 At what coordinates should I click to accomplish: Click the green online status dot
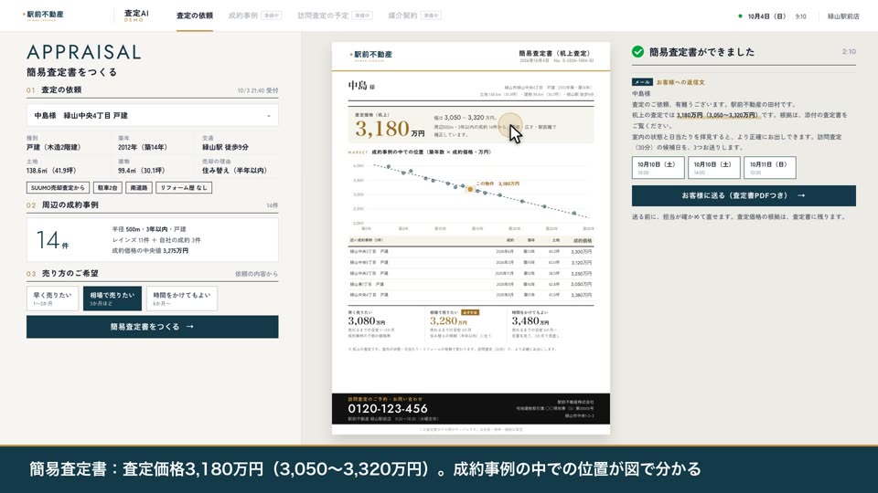(x=740, y=16)
